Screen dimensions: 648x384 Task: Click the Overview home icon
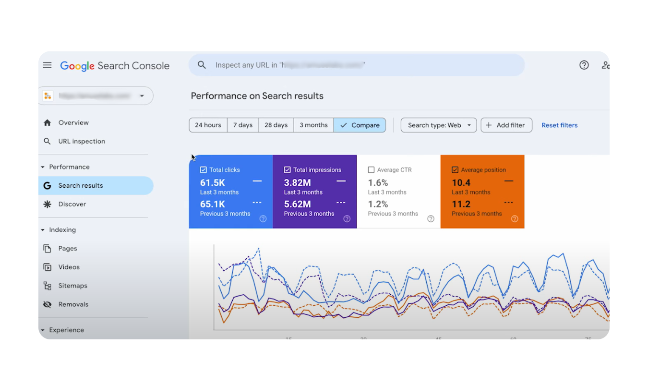pyautogui.click(x=47, y=122)
